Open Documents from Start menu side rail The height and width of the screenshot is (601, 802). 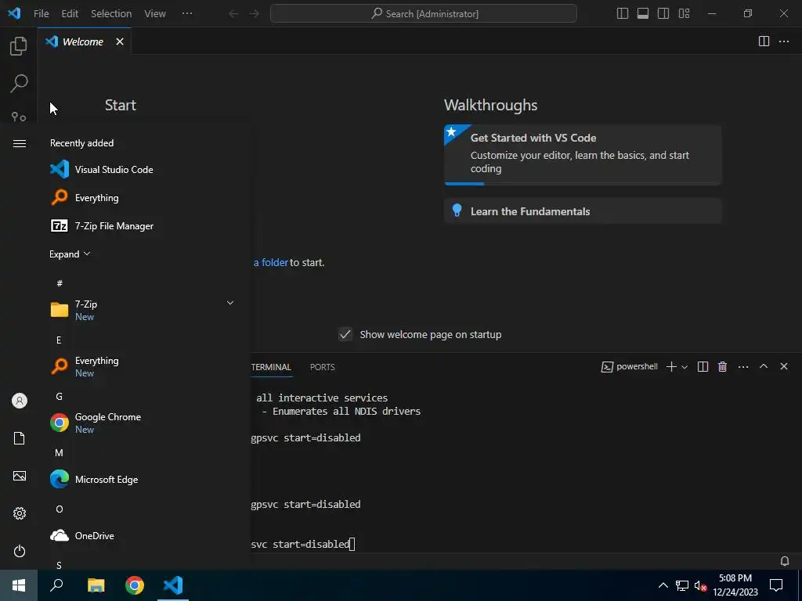[20, 438]
